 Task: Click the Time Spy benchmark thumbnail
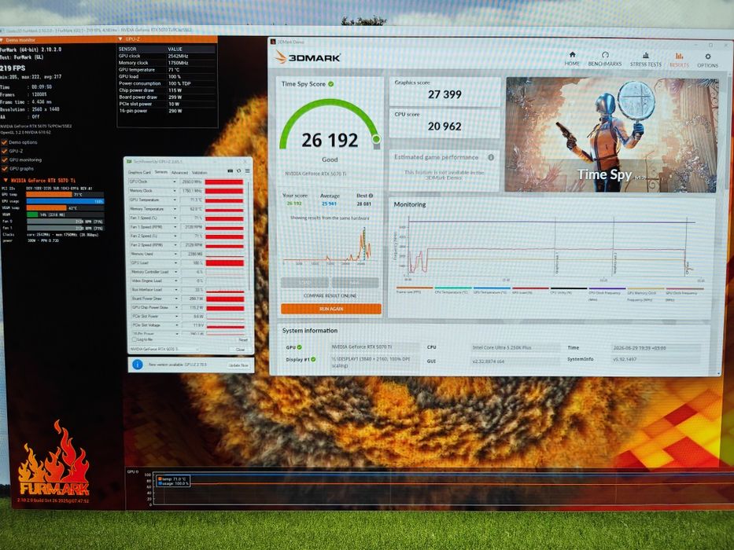coord(611,134)
